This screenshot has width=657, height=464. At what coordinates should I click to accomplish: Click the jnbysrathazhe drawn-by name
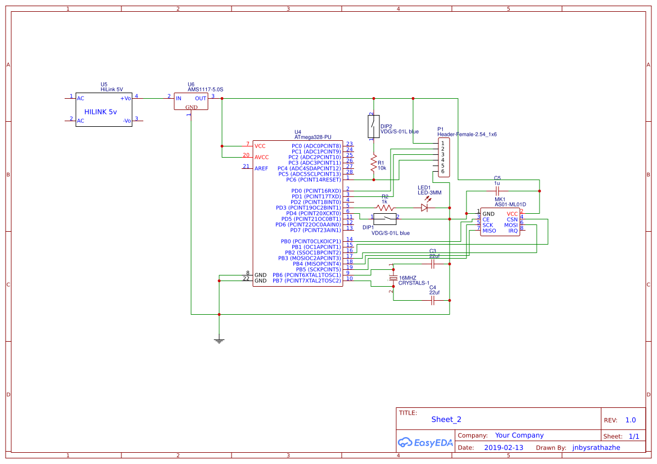coord(596,447)
